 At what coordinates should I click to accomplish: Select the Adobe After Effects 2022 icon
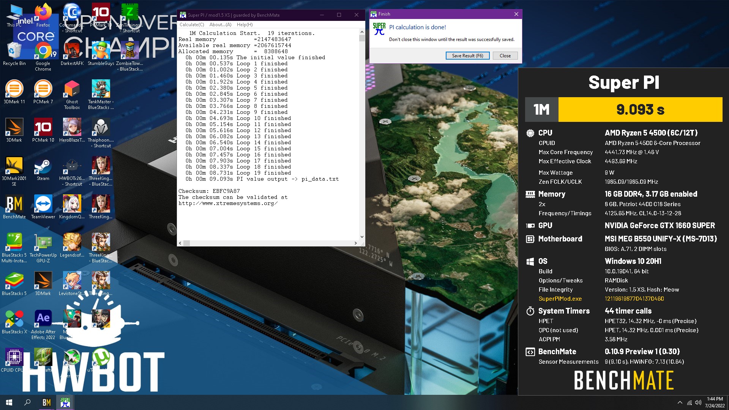coord(43,325)
